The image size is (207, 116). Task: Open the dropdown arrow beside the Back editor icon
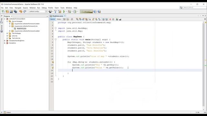click(x=70, y=19)
